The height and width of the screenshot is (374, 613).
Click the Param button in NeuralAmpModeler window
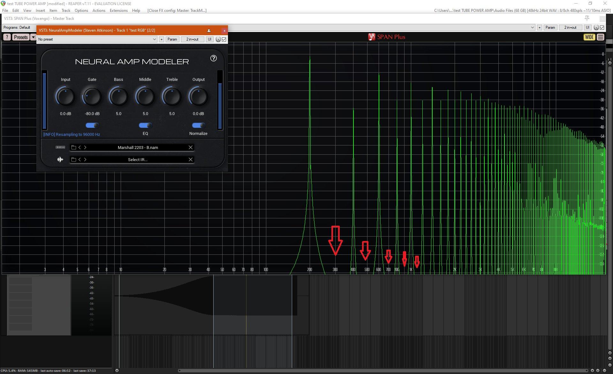172,39
